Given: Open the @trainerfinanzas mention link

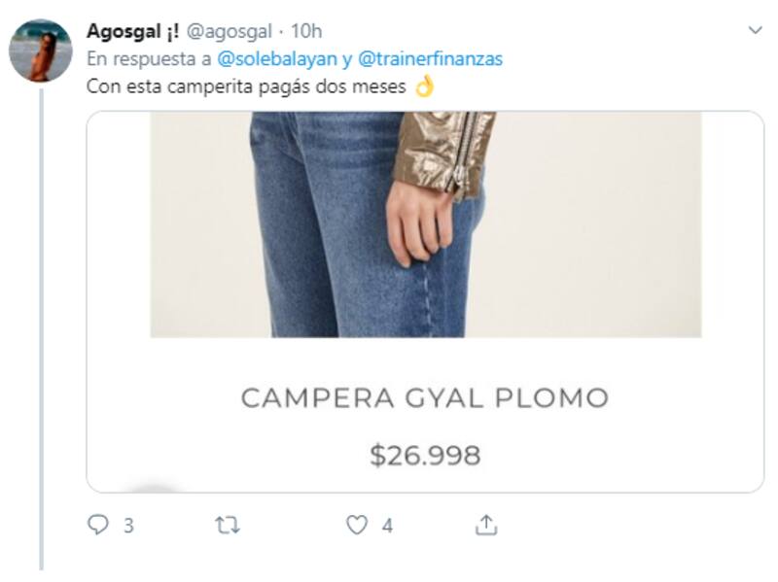Looking at the screenshot, I should [430, 59].
